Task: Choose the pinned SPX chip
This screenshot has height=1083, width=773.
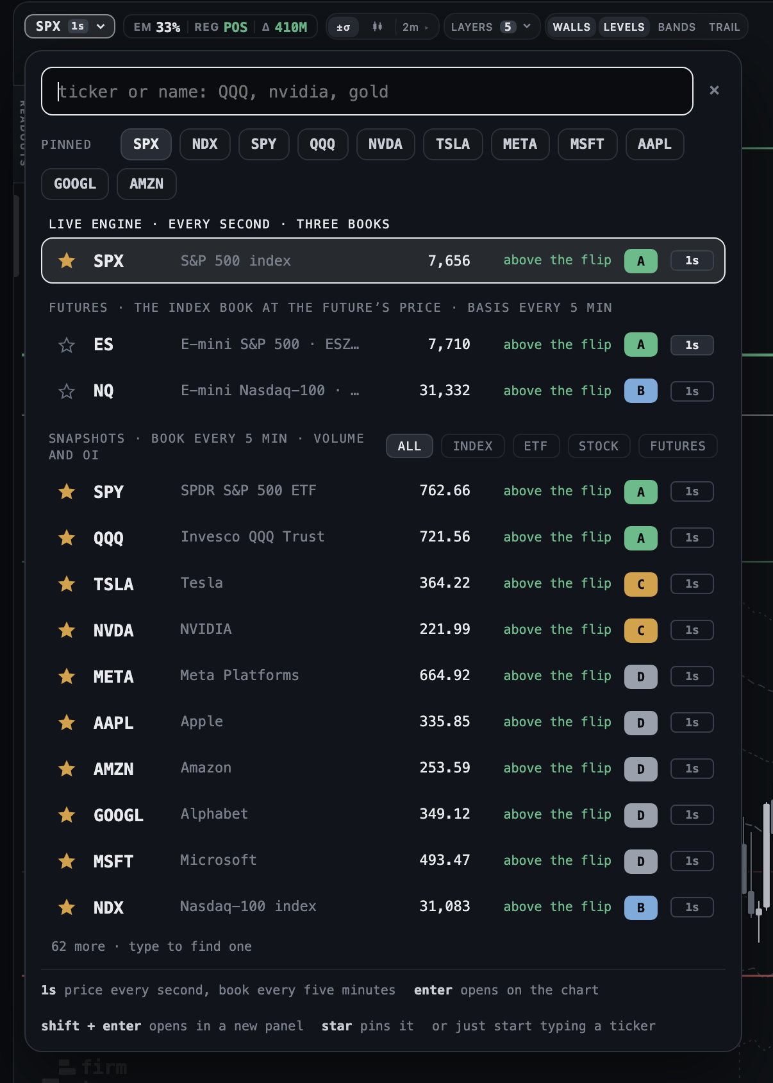Action: (x=146, y=144)
